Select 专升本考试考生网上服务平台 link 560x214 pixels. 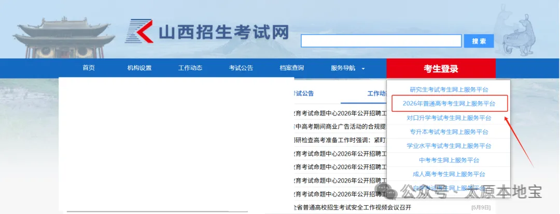pyautogui.click(x=449, y=132)
